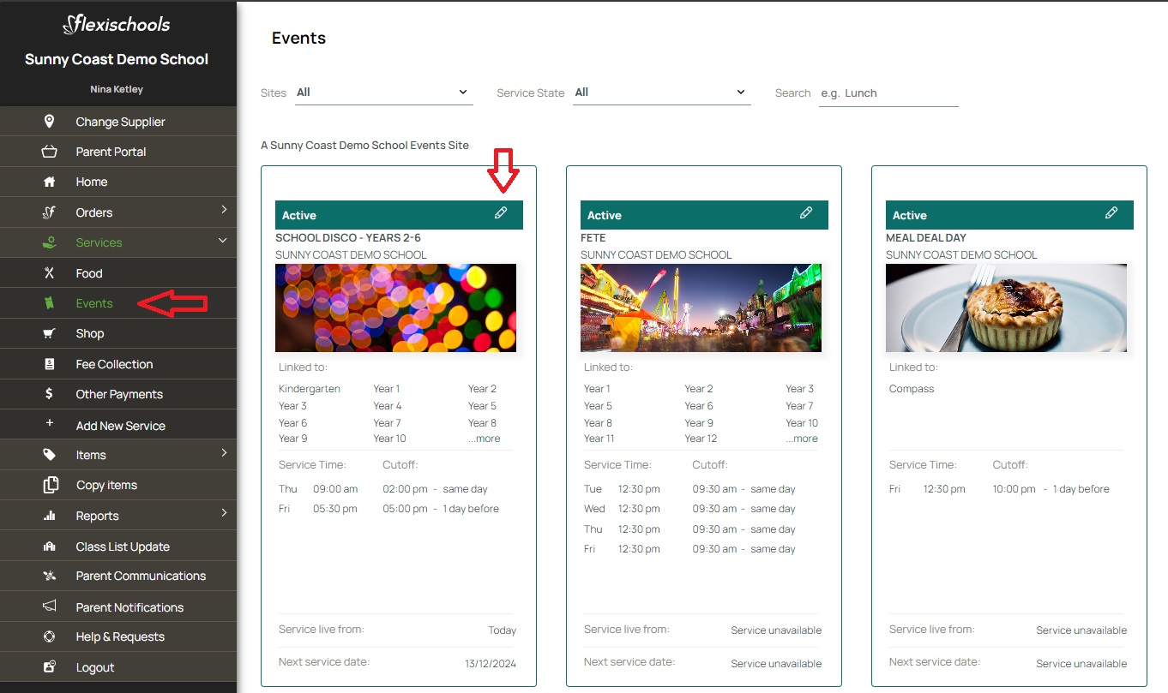The height and width of the screenshot is (693, 1168).
Task: Click the Meal Deal Day edit pencil icon
Action: click(1111, 213)
